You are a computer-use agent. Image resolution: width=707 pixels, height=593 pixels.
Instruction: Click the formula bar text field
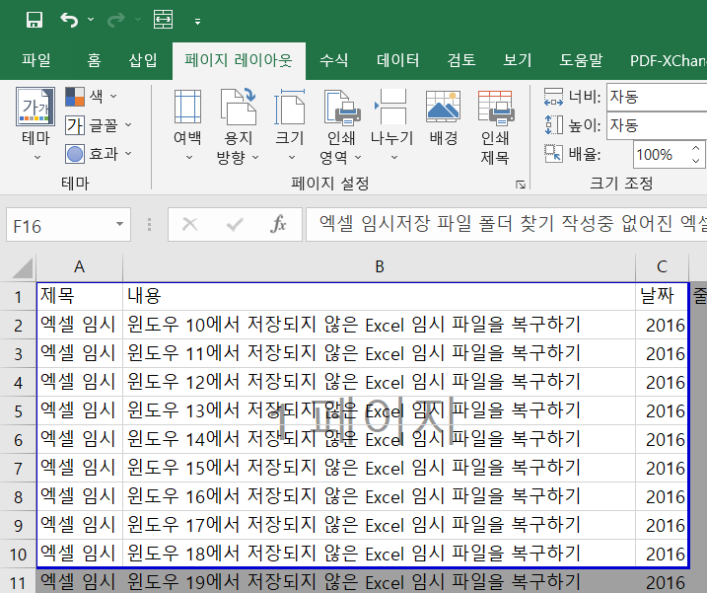[507, 224]
